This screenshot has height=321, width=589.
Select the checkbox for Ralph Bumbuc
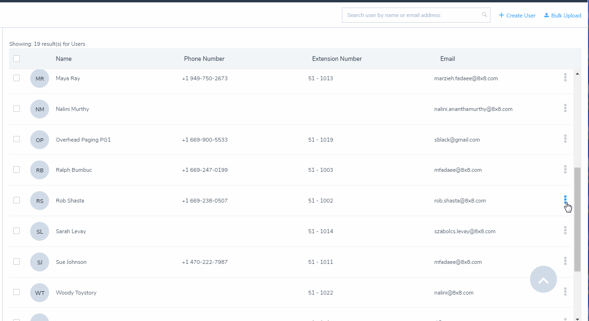click(x=17, y=169)
